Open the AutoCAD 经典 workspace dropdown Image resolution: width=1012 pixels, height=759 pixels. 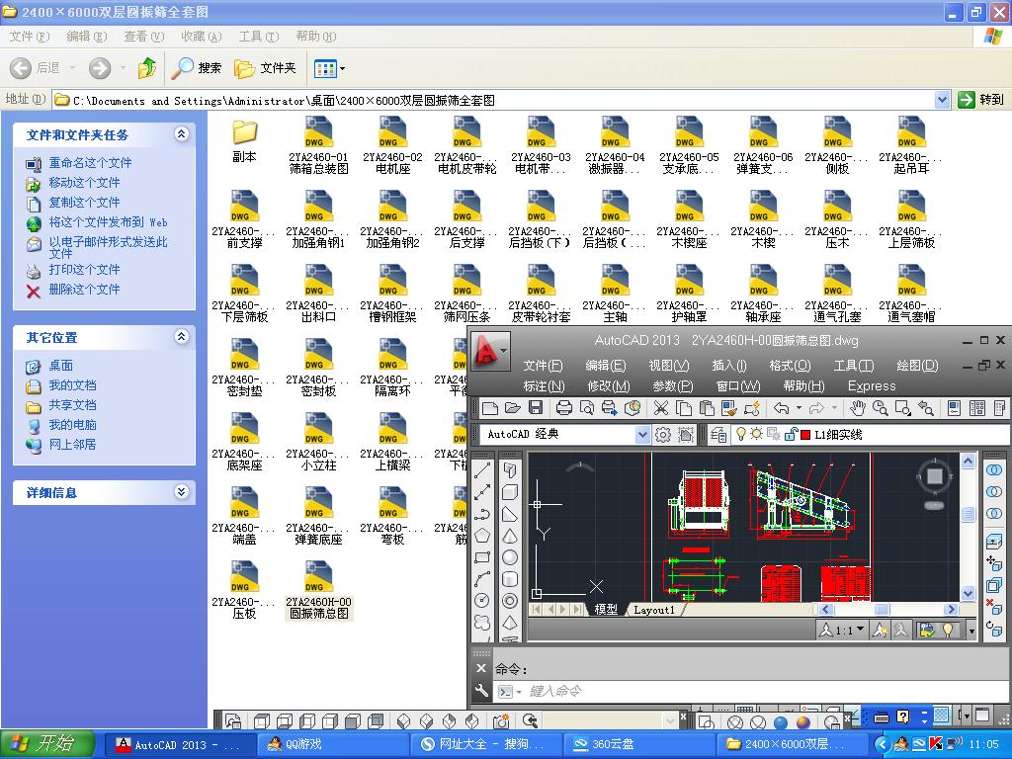coord(642,435)
